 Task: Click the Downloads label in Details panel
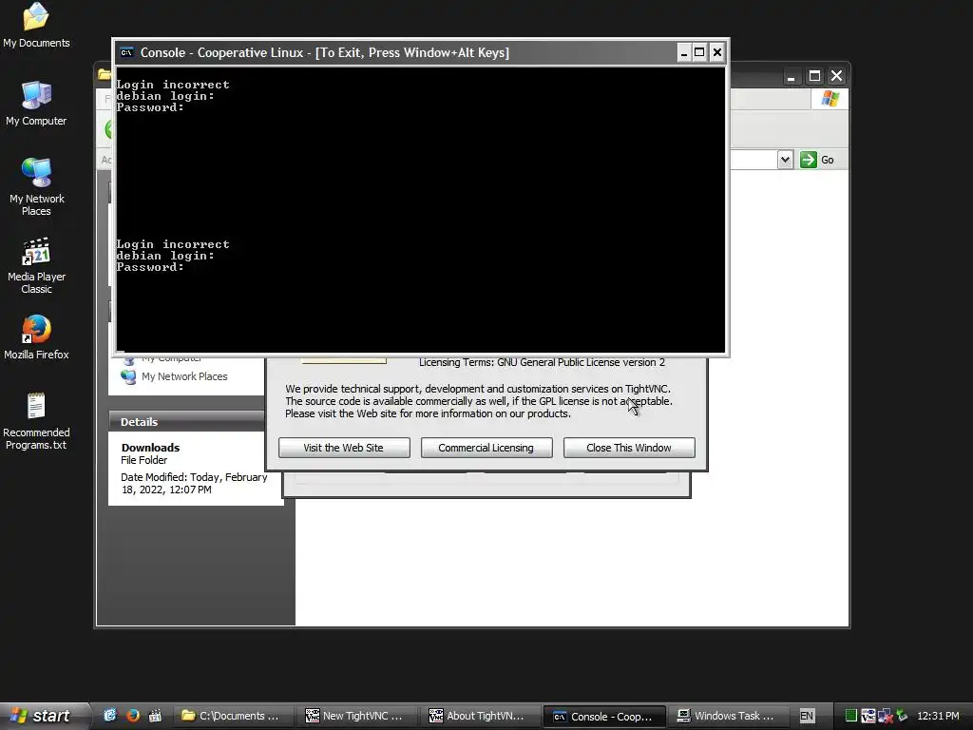[150, 448]
